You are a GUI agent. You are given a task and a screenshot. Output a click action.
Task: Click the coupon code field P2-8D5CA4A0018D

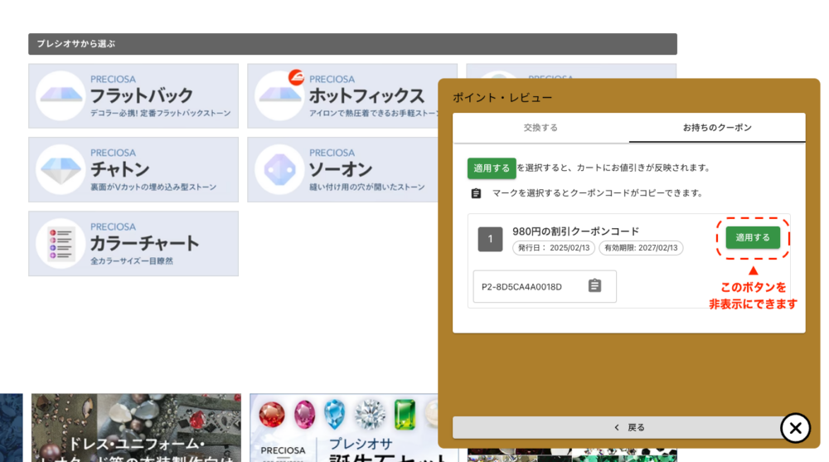tap(545, 286)
